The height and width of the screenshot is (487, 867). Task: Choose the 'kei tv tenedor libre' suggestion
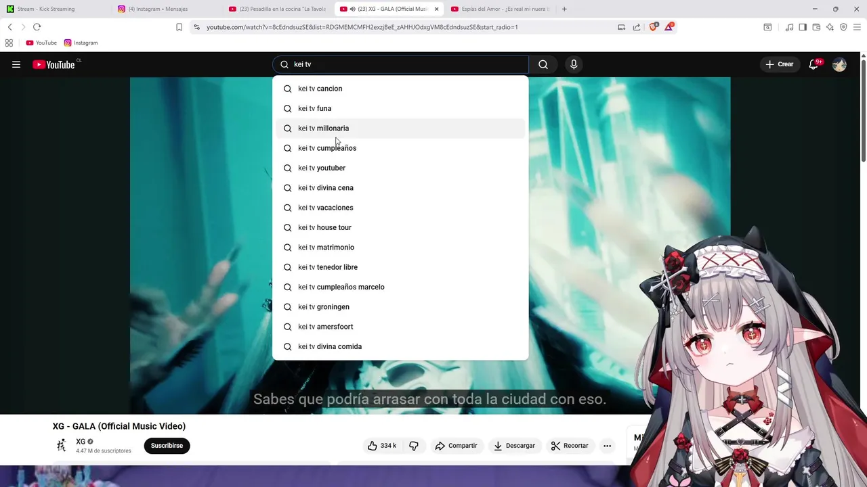click(400, 267)
